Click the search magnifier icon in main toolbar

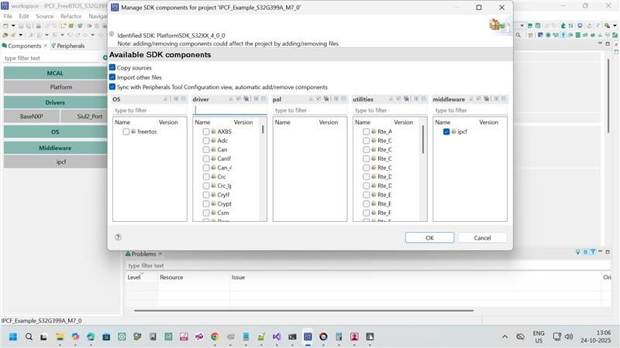[518, 35]
